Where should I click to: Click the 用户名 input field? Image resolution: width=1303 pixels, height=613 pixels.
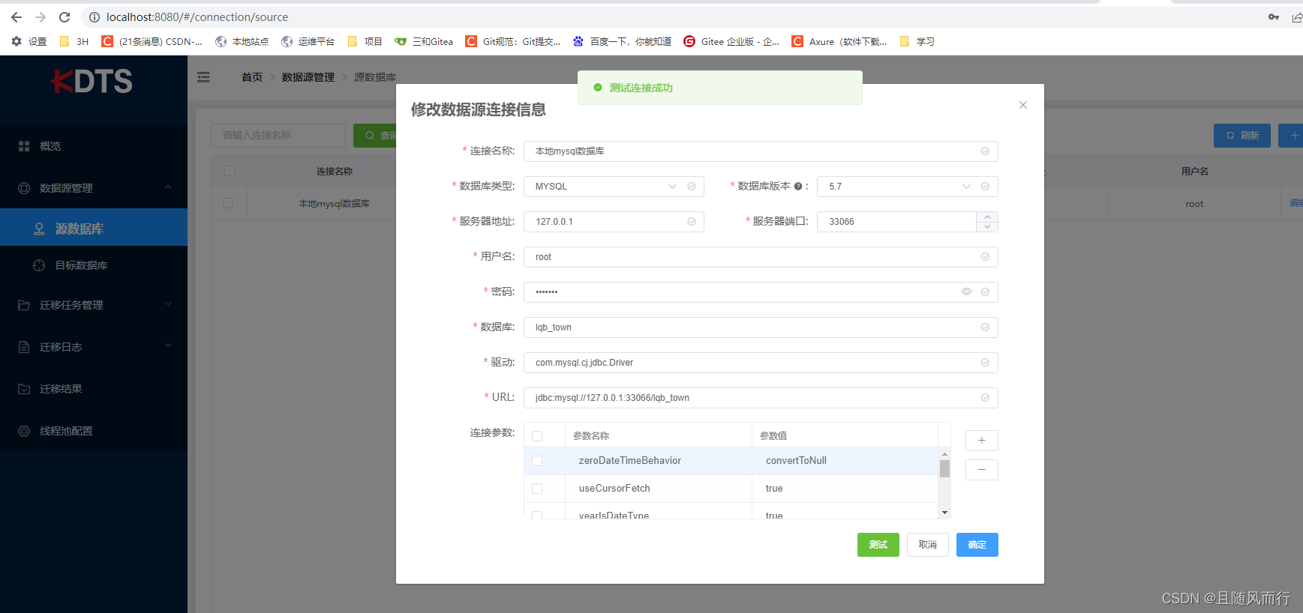761,257
